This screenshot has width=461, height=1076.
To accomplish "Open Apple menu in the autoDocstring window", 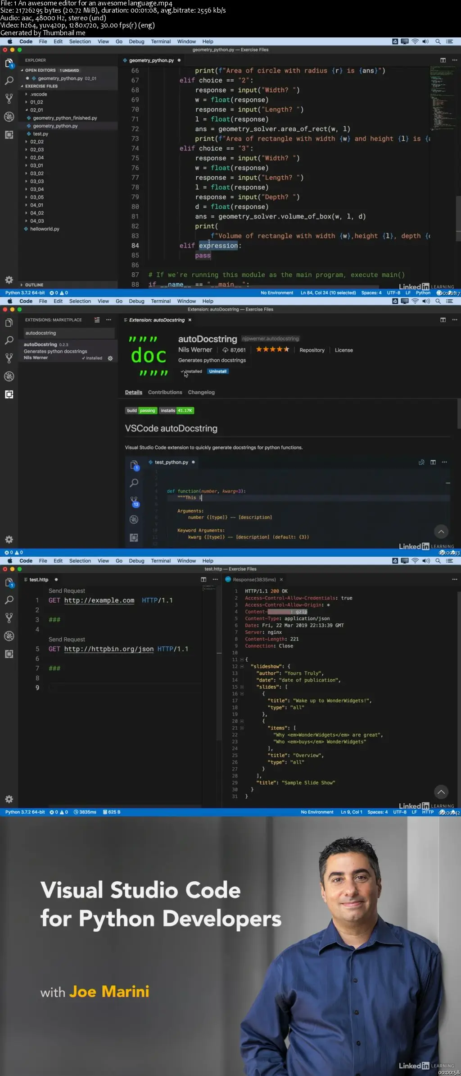I will coord(10,301).
